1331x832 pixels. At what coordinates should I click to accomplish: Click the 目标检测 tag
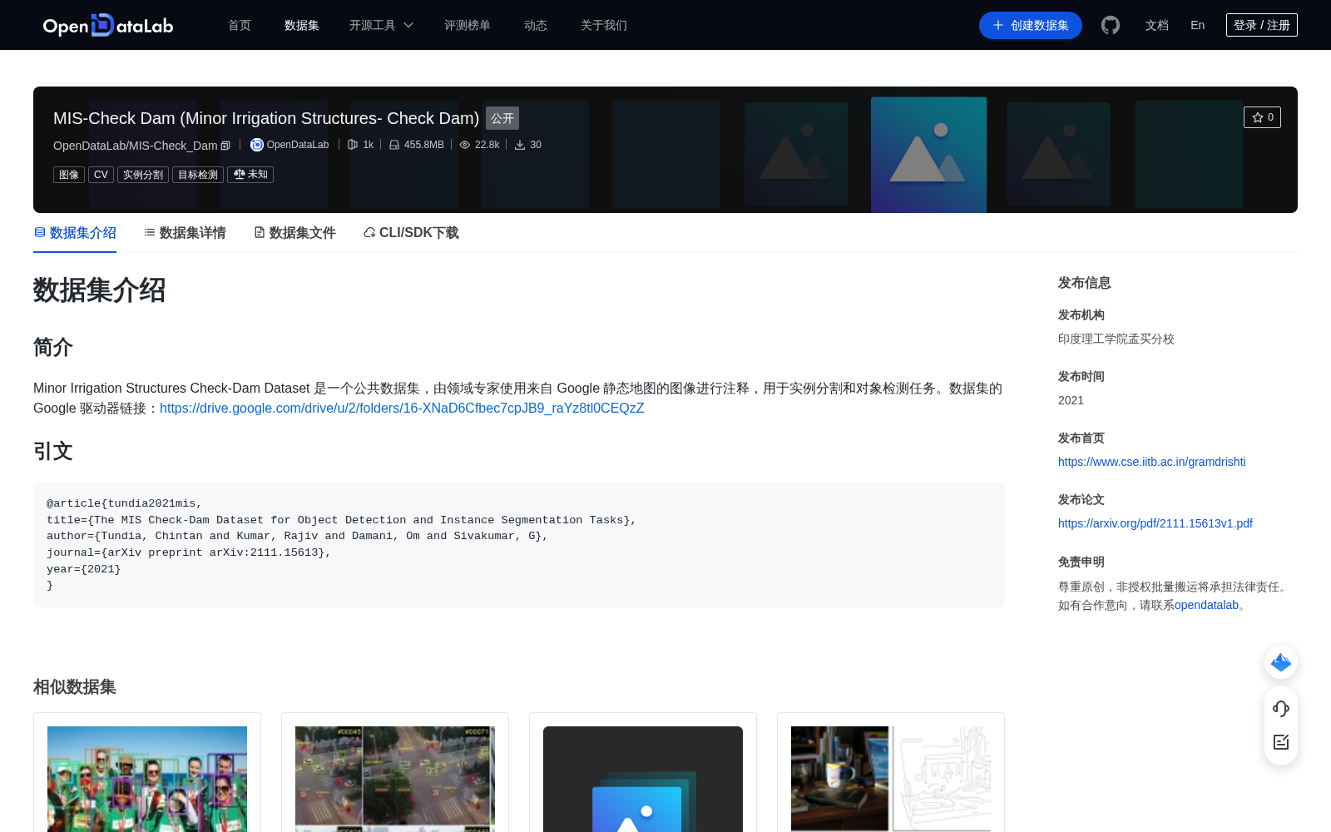tap(198, 175)
